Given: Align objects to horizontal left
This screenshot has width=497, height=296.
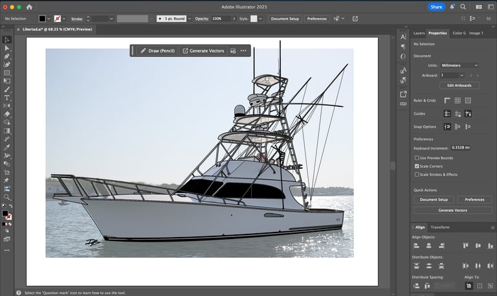Looking at the screenshot, I should pos(416,245).
